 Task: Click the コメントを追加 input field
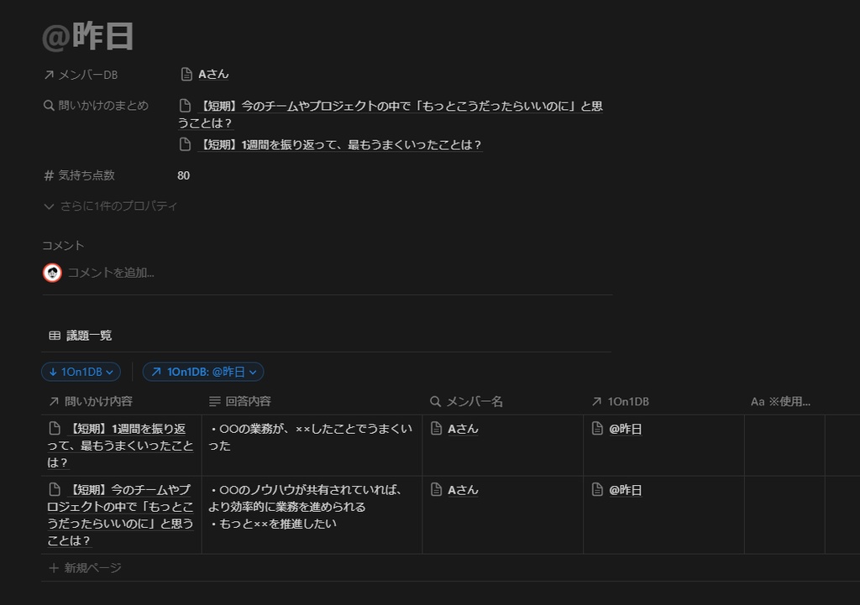pyautogui.click(x=110, y=272)
